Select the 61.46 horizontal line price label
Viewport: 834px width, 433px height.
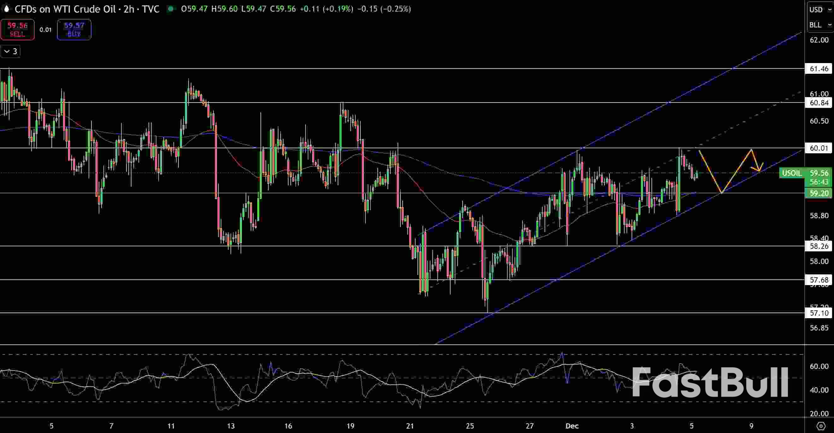[x=819, y=69]
